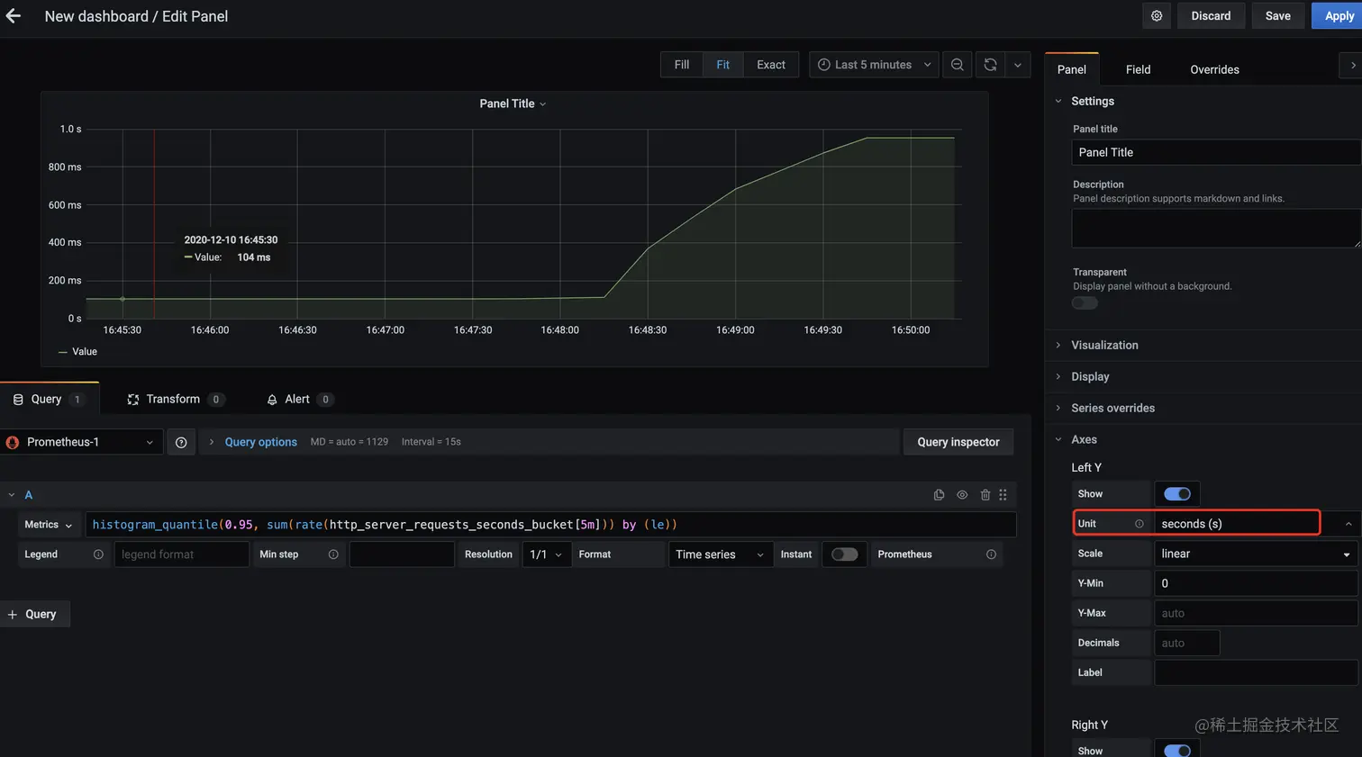
Task: Toggle the Transparent background switch
Action: coord(1085,303)
